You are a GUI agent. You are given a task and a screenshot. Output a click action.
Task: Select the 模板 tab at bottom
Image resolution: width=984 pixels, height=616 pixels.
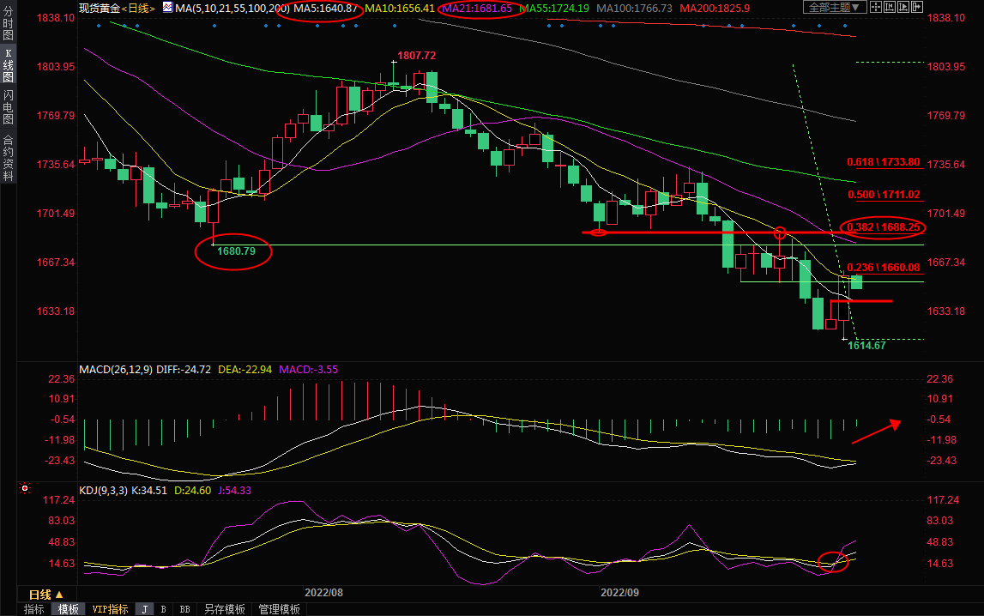click(x=68, y=609)
